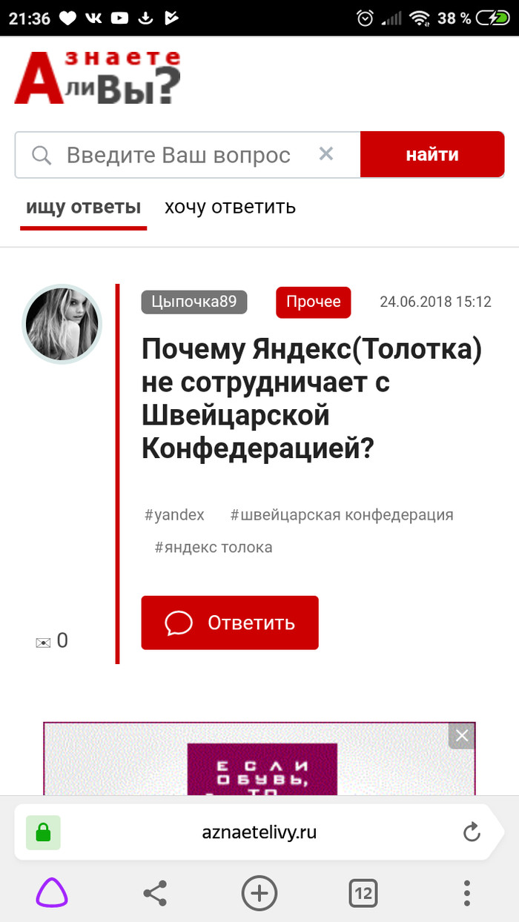Switch to the "хочу ответить" tab

[230, 207]
